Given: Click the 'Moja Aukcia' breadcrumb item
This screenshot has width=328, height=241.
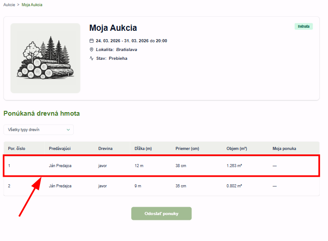Looking at the screenshot, I should 32,4.
